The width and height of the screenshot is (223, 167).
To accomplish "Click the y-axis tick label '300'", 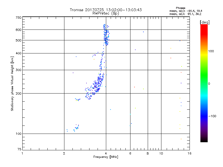I will tap(18, 70).
